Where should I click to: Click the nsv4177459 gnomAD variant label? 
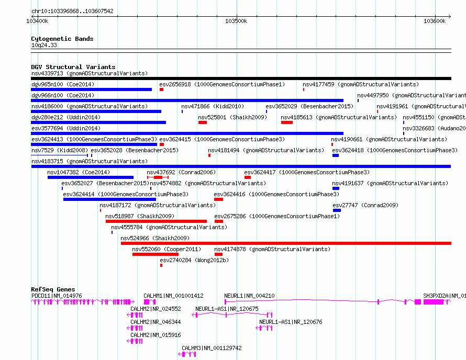click(361, 84)
